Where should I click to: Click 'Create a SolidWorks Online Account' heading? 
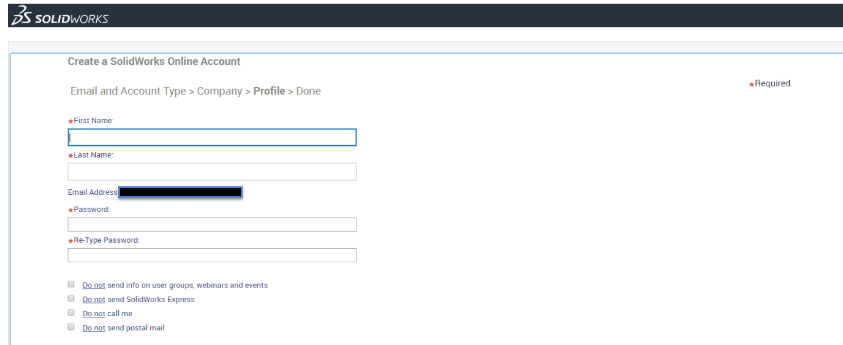pyautogui.click(x=154, y=61)
